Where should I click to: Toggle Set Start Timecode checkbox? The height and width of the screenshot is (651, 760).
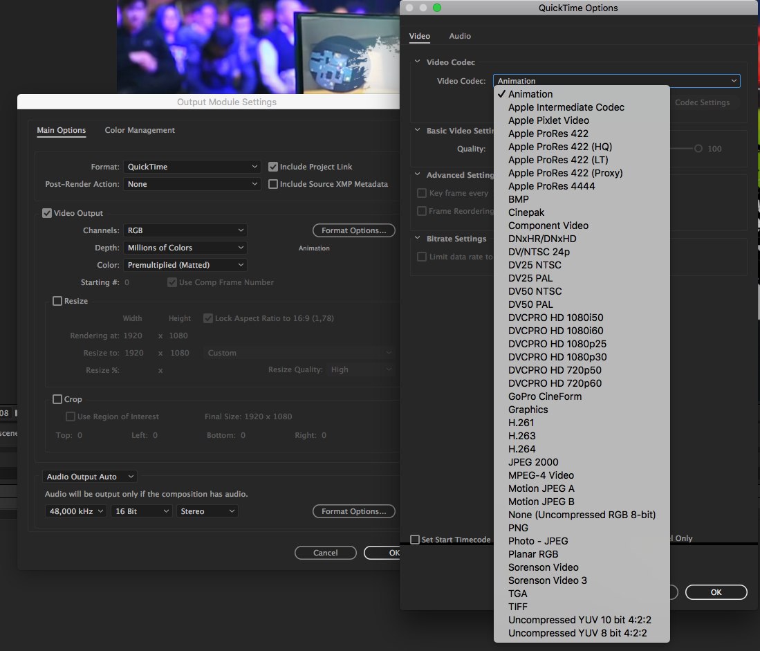pos(415,540)
